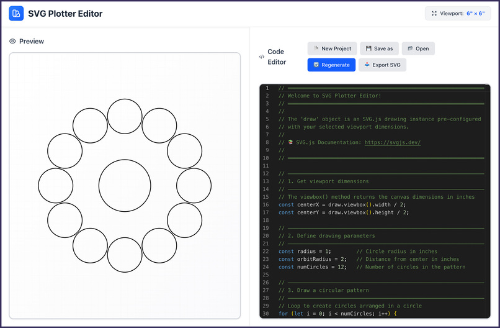Click the 'const centerY' code line
This screenshot has width=500, height=328.
(x=344, y=212)
